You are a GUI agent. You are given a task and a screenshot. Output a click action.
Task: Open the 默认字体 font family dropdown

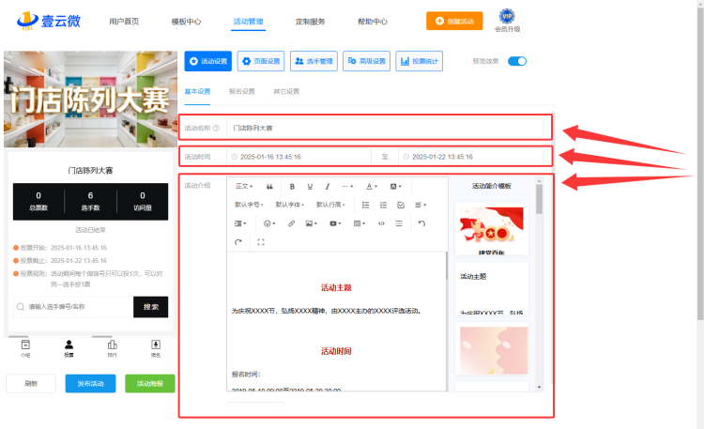coord(290,205)
